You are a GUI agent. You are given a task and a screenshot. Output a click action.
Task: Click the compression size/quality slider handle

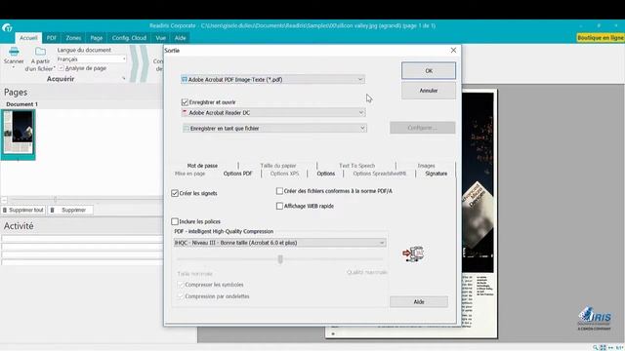coord(280,259)
